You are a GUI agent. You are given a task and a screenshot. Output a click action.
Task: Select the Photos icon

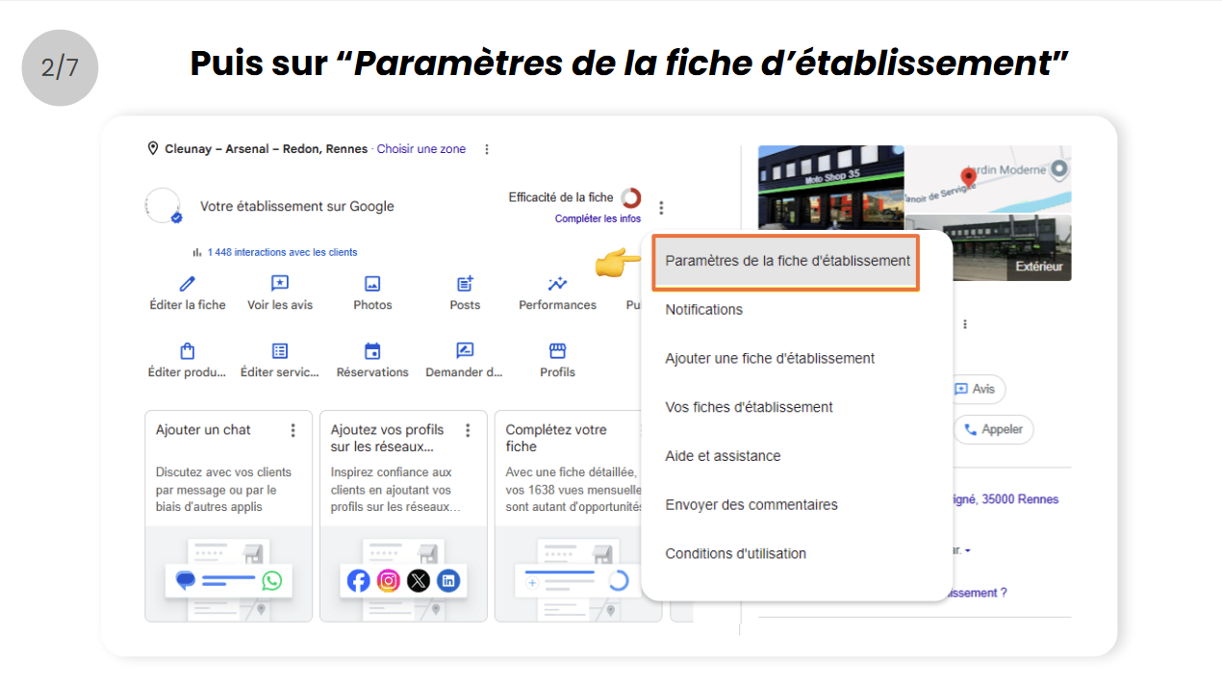coord(372,284)
